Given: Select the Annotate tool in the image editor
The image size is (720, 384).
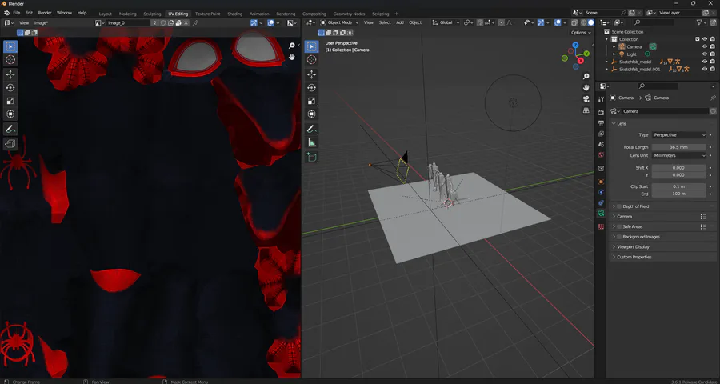Looking at the screenshot, I should coord(10,129).
